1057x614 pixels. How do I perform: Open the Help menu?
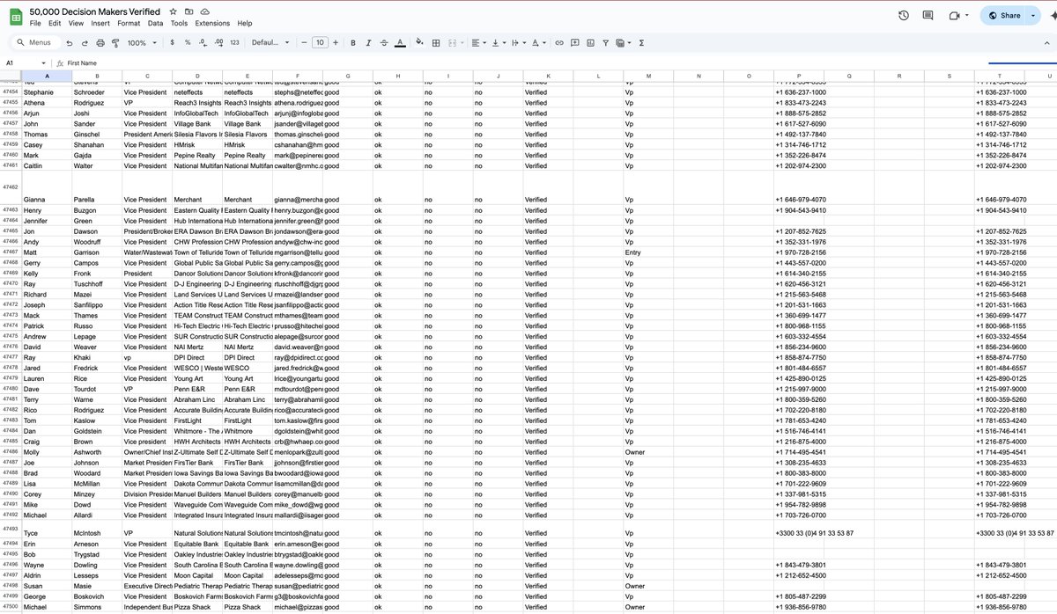point(244,23)
